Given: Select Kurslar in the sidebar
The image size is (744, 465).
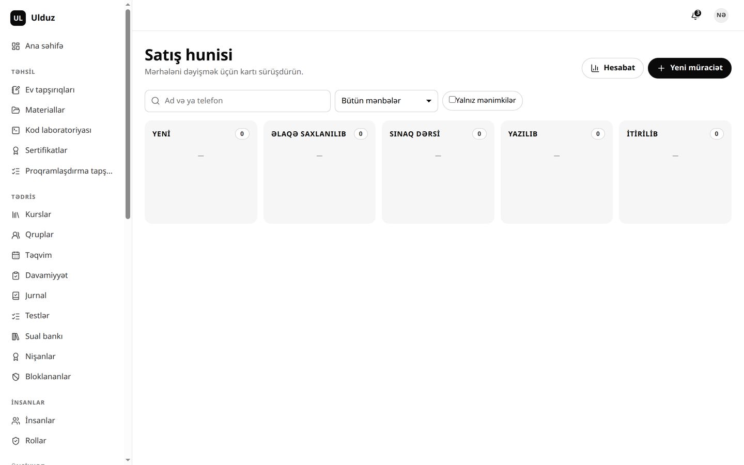Looking at the screenshot, I should click(61, 214).
